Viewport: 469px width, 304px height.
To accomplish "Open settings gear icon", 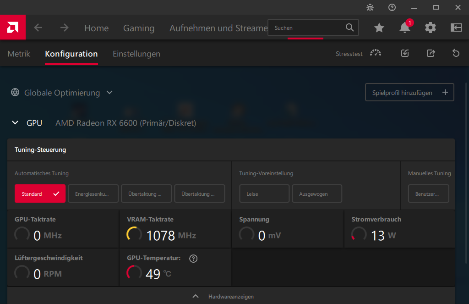I will [431, 28].
